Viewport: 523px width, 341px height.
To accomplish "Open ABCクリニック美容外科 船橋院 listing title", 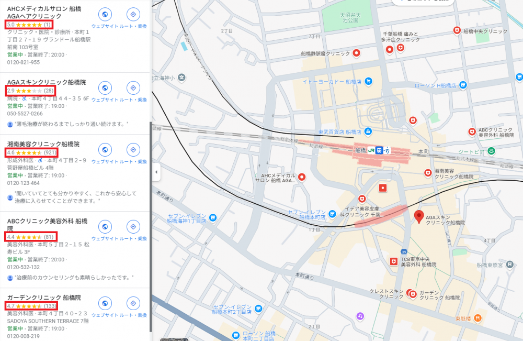I will click(x=48, y=225).
